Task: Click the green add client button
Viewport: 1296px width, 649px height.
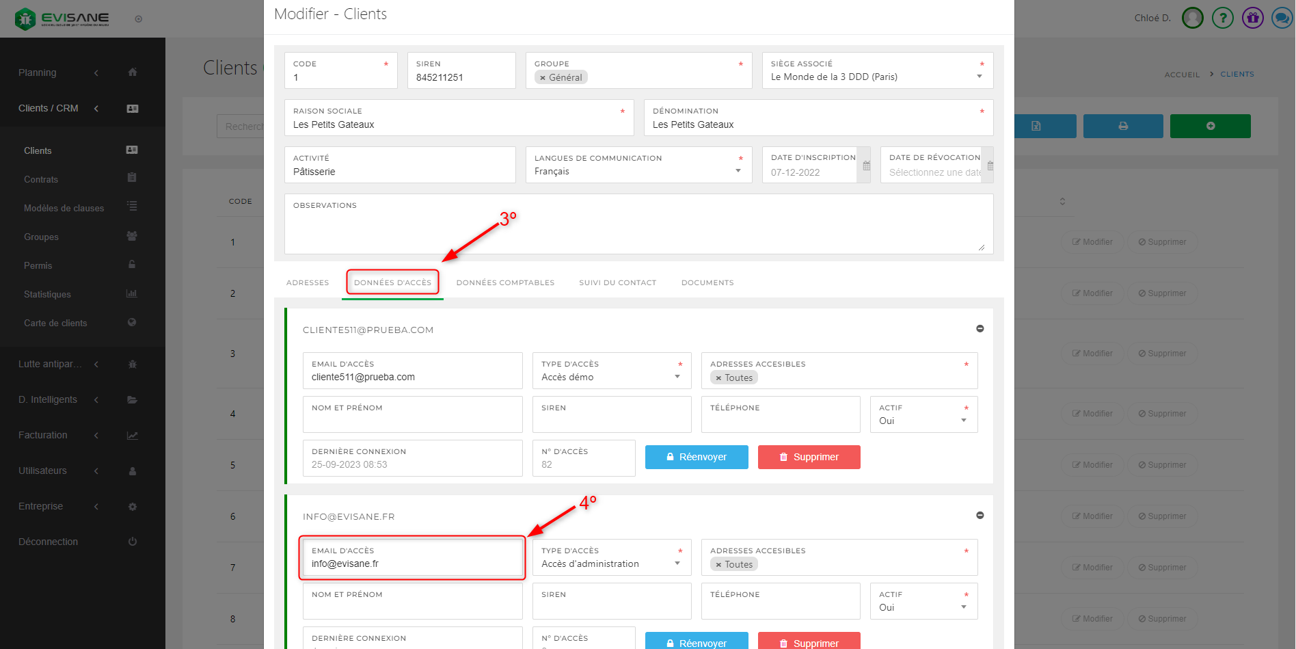Action: tap(1210, 126)
